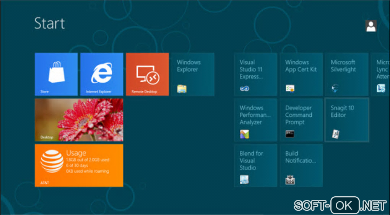Open Developer Command Prompt tile
390x215 pixels.
coord(301,120)
